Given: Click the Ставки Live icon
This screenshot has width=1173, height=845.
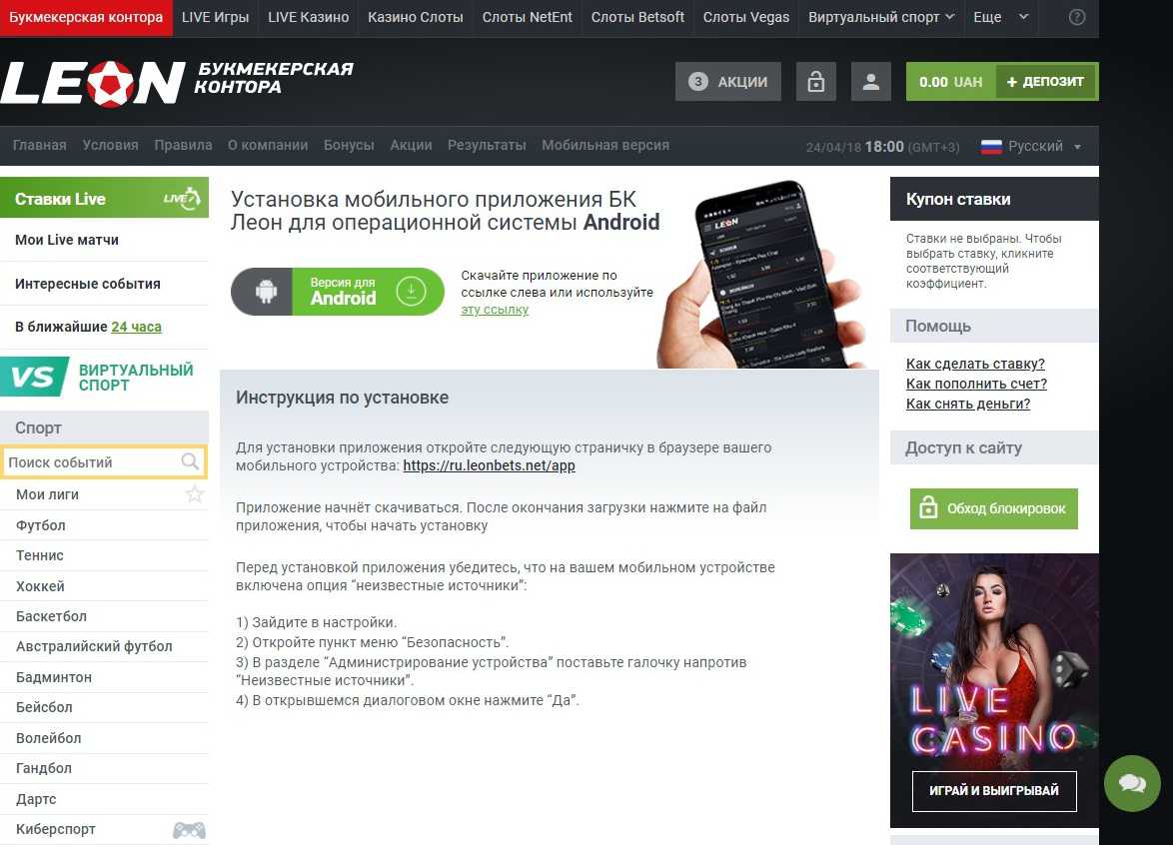Looking at the screenshot, I should [x=182, y=198].
